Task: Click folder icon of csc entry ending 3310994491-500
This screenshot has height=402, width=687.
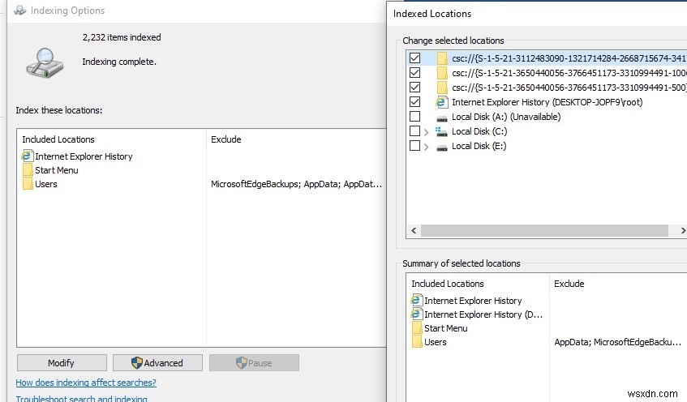Action: pos(442,88)
